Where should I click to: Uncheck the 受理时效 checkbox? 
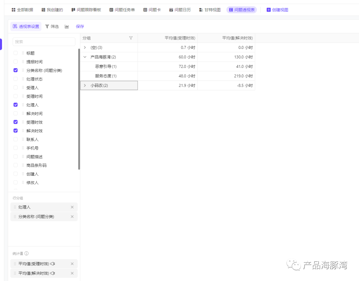coord(16,122)
